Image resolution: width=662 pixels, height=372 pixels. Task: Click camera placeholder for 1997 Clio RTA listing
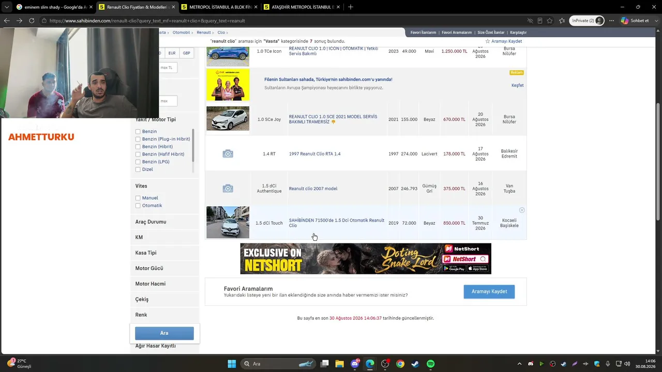coord(228,154)
